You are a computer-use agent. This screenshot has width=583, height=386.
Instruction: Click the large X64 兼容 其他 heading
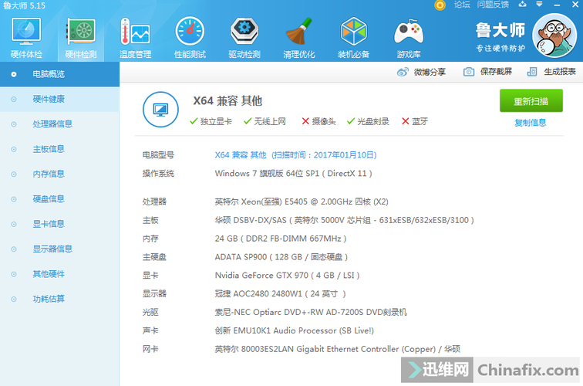pos(227,101)
